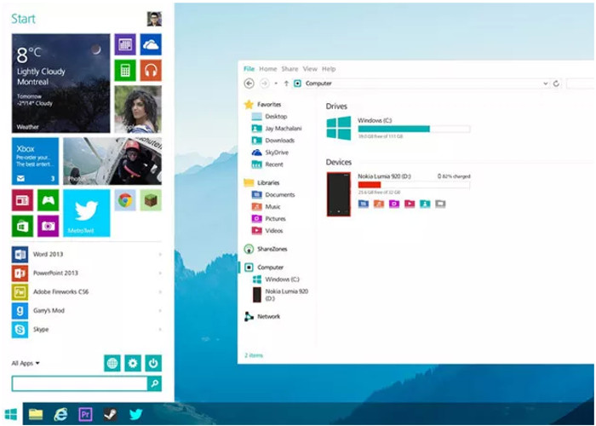Open the Share menu in File Explorer
The height and width of the screenshot is (426, 596).
coord(289,69)
